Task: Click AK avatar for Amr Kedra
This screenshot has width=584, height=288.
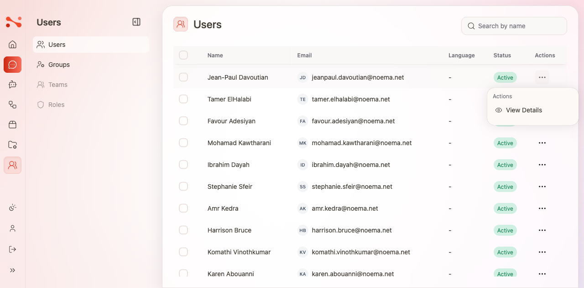Action: 302,208
